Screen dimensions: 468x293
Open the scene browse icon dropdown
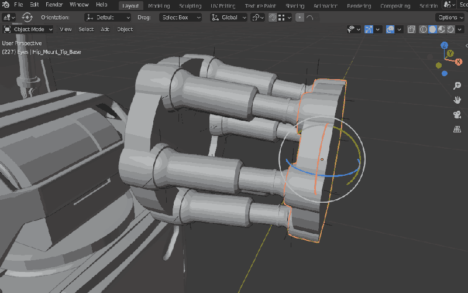coord(449,5)
